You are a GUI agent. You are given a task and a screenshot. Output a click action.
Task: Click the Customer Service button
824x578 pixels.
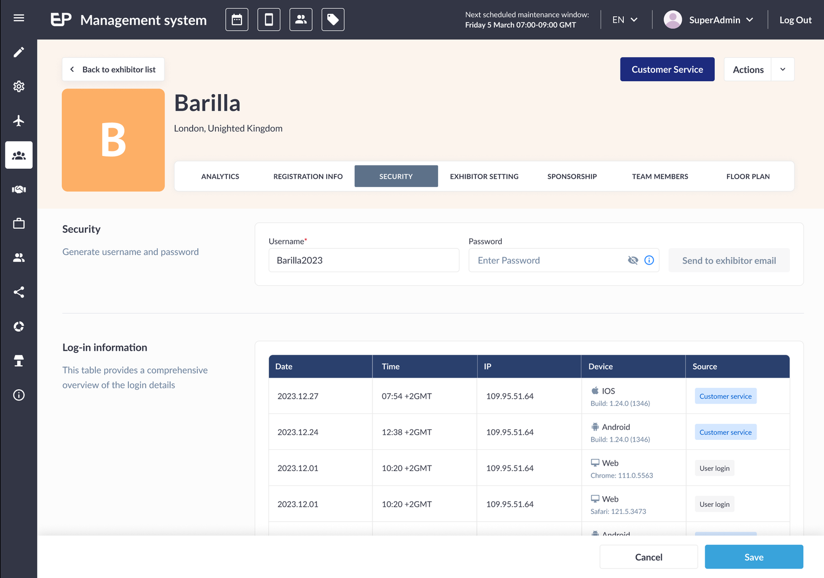pyautogui.click(x=667, y=70)
